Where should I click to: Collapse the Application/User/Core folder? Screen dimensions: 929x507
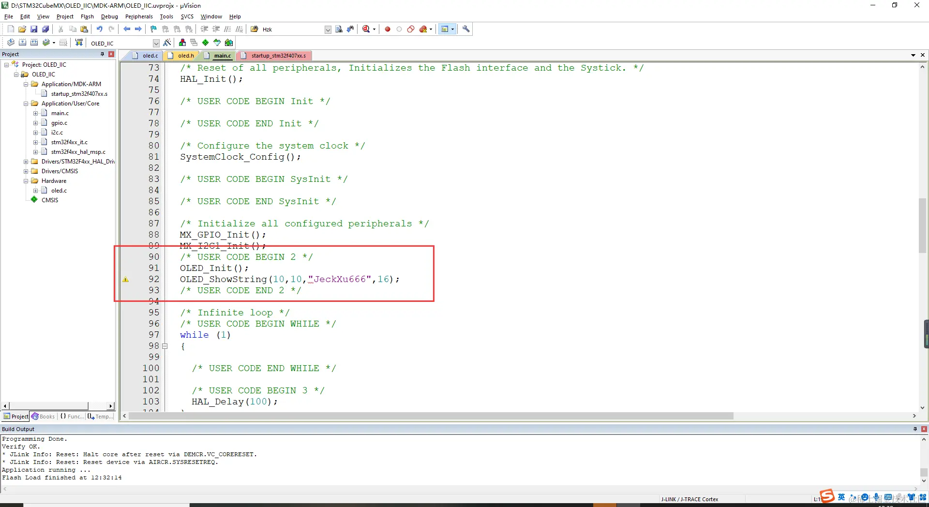26,104
